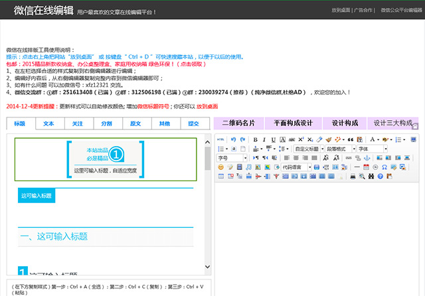Image resolution: width=425 pixels, height=296 pixels.
Task: Insert a table with the table icon
Action: (221, 177)
